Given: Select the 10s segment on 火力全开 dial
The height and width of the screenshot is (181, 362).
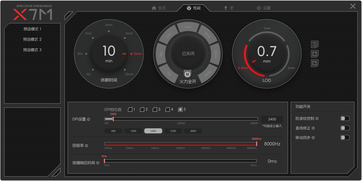Looking at the screenshot, I should tap(169, 73).
